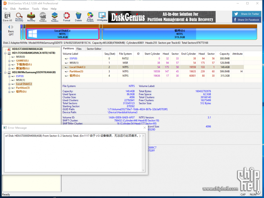Expand GAMES(E:) in the tree

coord(9,61)
